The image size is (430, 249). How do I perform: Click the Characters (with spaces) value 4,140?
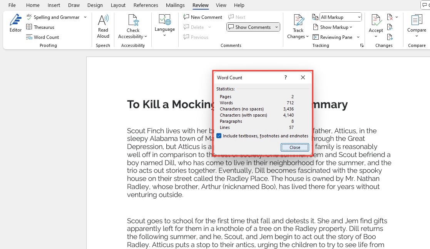point(288,115)
